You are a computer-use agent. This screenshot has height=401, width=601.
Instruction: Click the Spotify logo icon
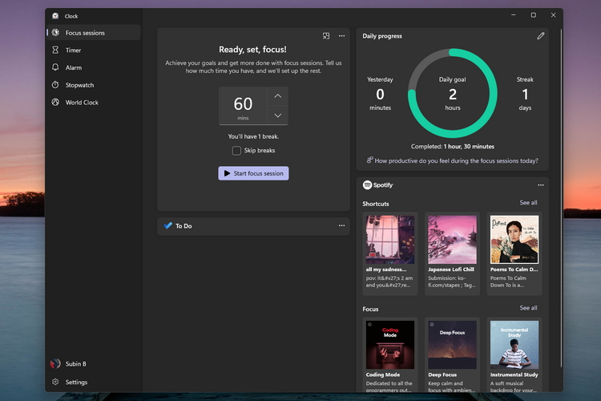(x=367, y=185)
